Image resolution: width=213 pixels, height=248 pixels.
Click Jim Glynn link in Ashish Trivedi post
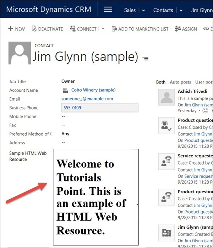tap(198, 105)
